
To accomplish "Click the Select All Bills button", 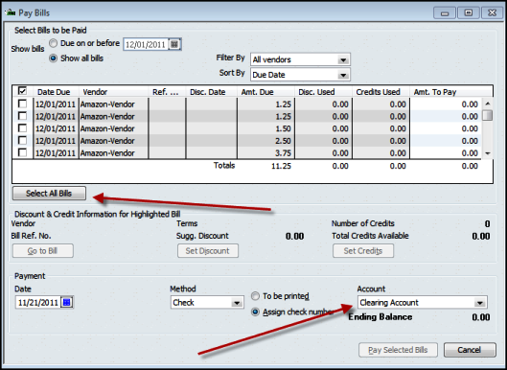I will point(49,194).
